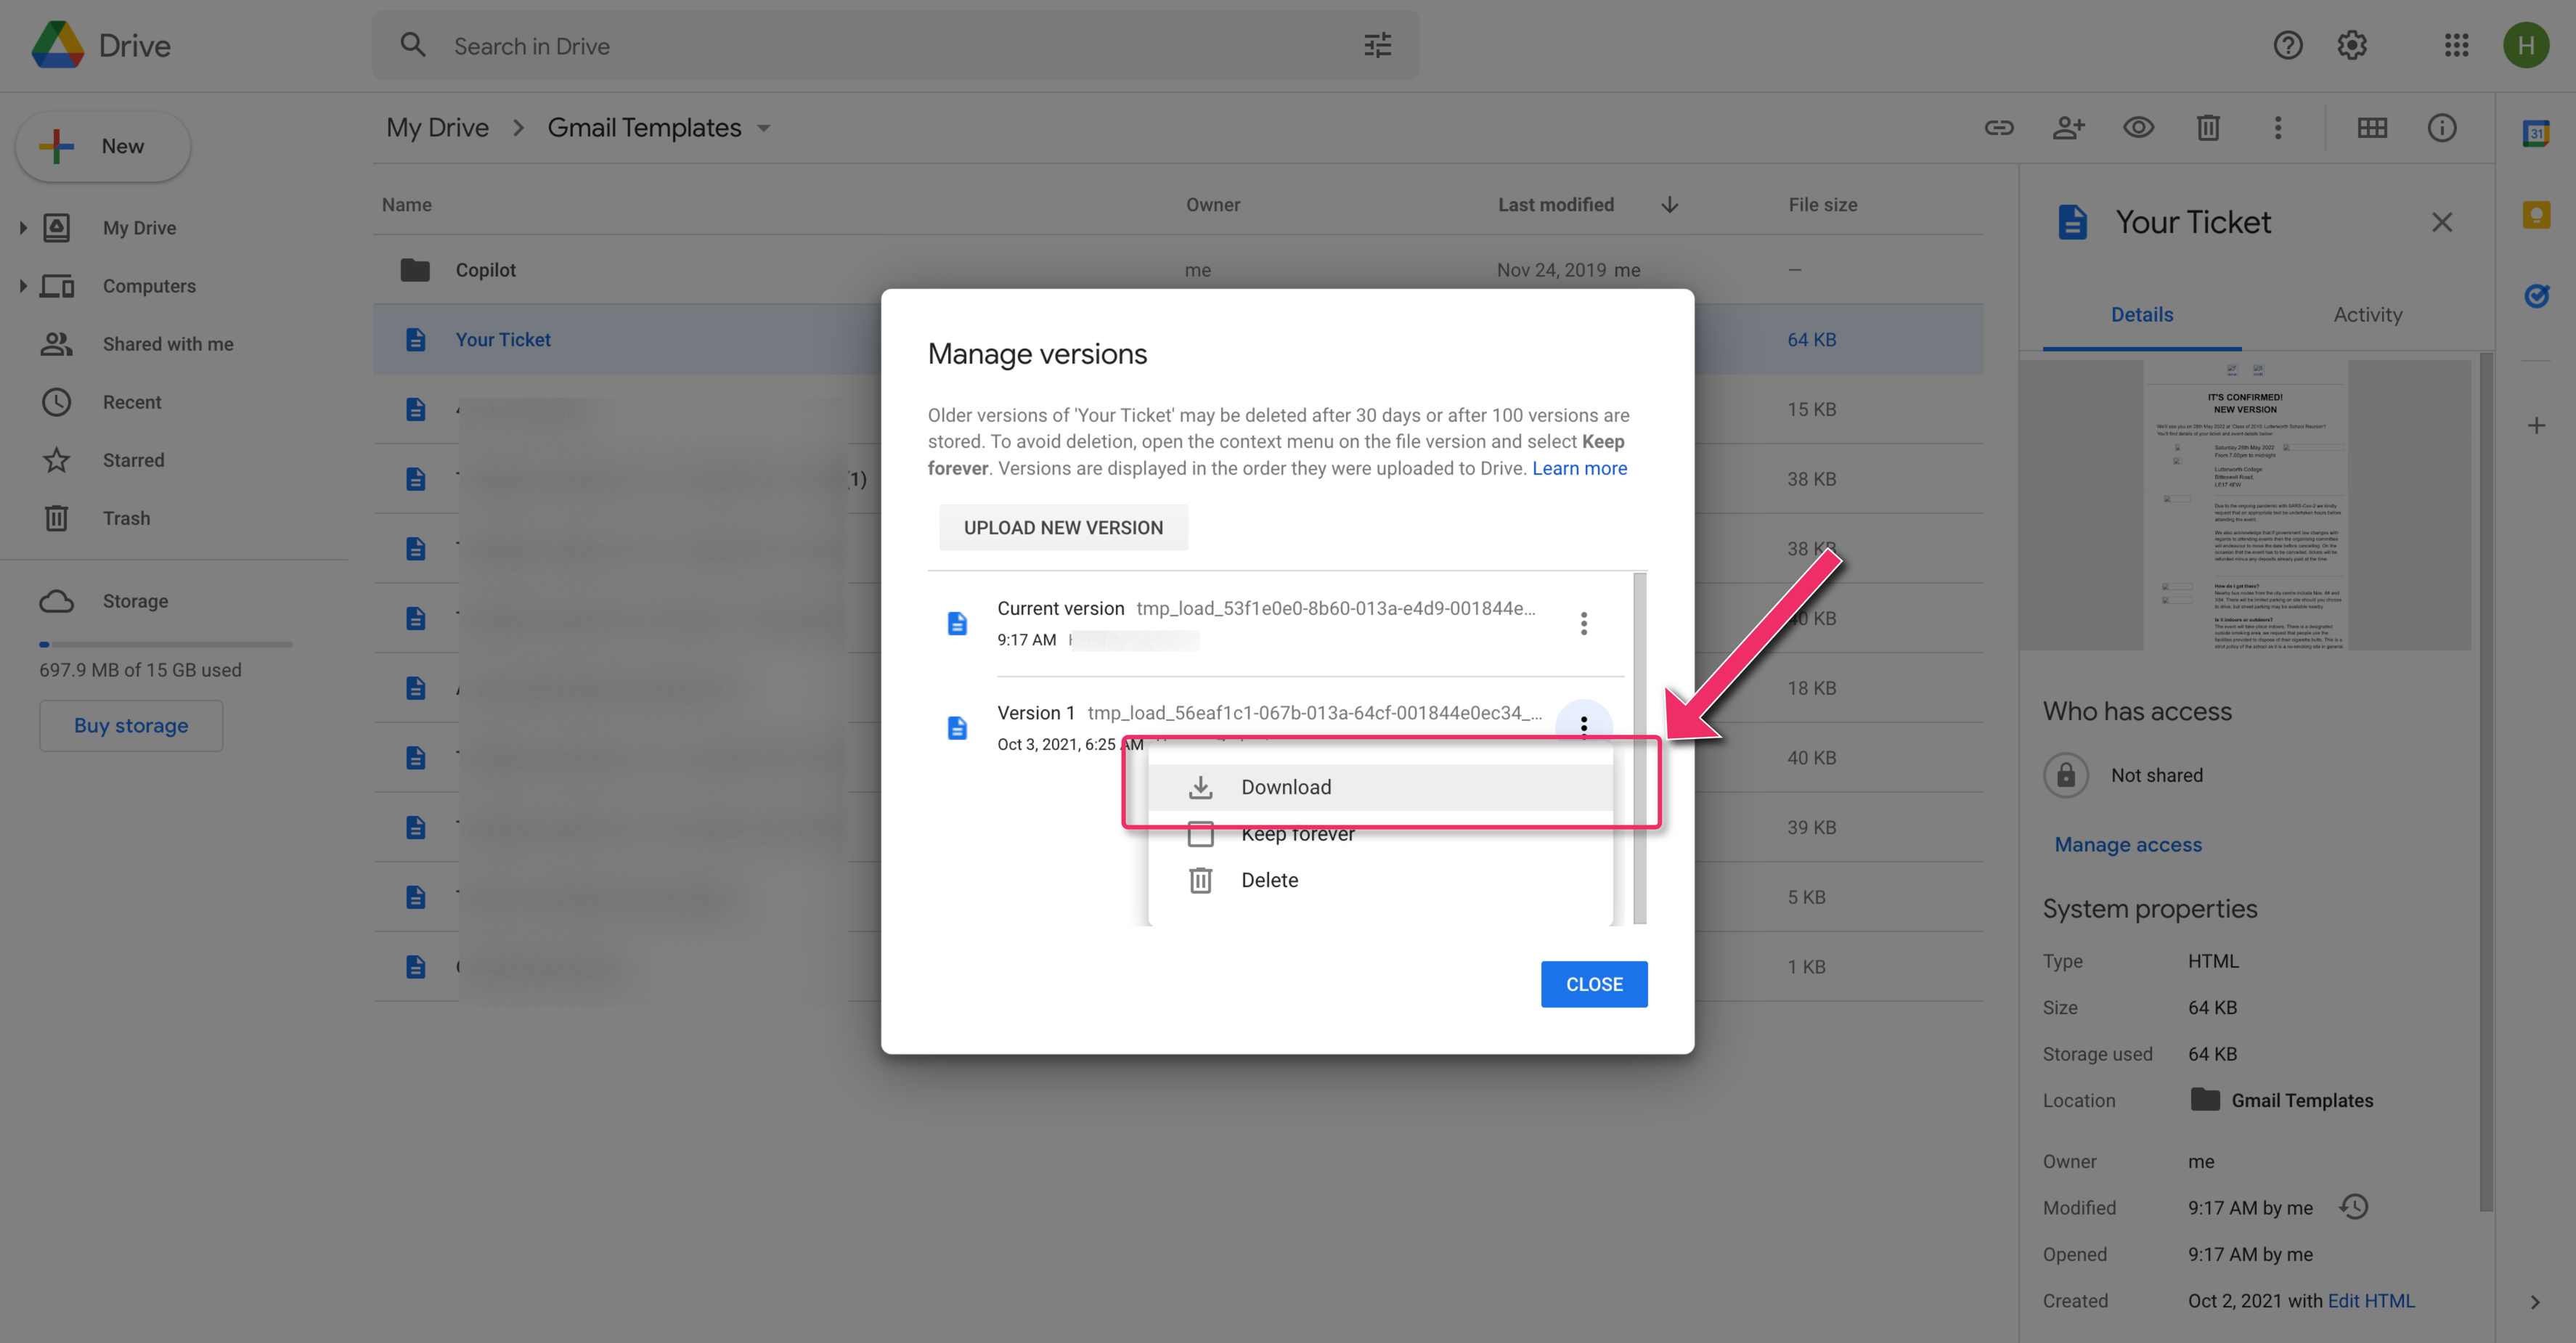Open Current version more-options menu
Screen dimensions: 2576x1343
1583,623
